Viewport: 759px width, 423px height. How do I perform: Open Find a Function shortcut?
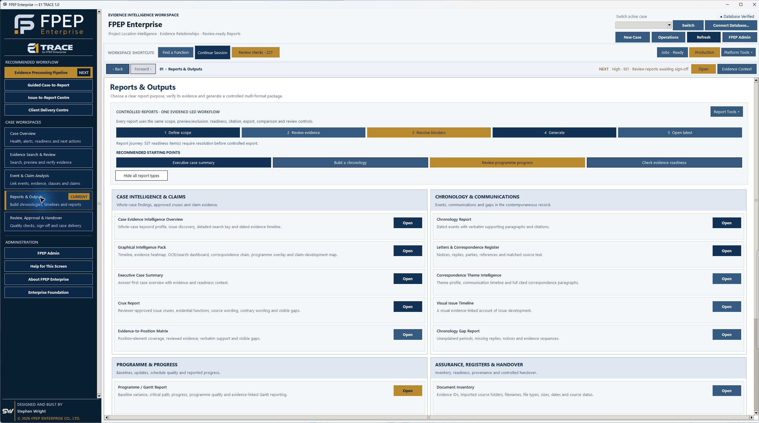175,52
